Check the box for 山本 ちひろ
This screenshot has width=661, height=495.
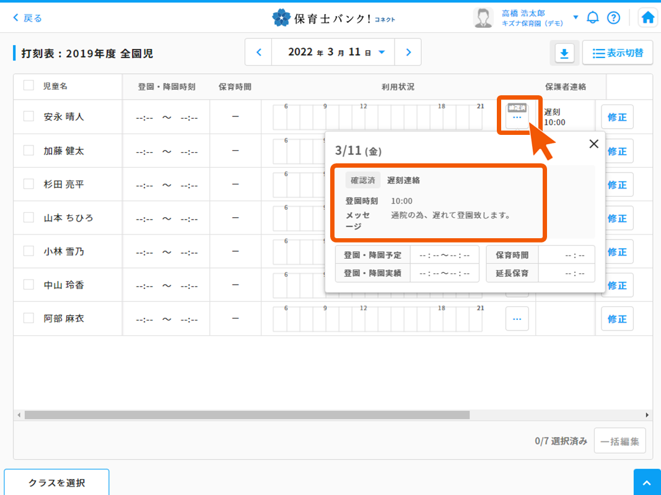point(28,218)
